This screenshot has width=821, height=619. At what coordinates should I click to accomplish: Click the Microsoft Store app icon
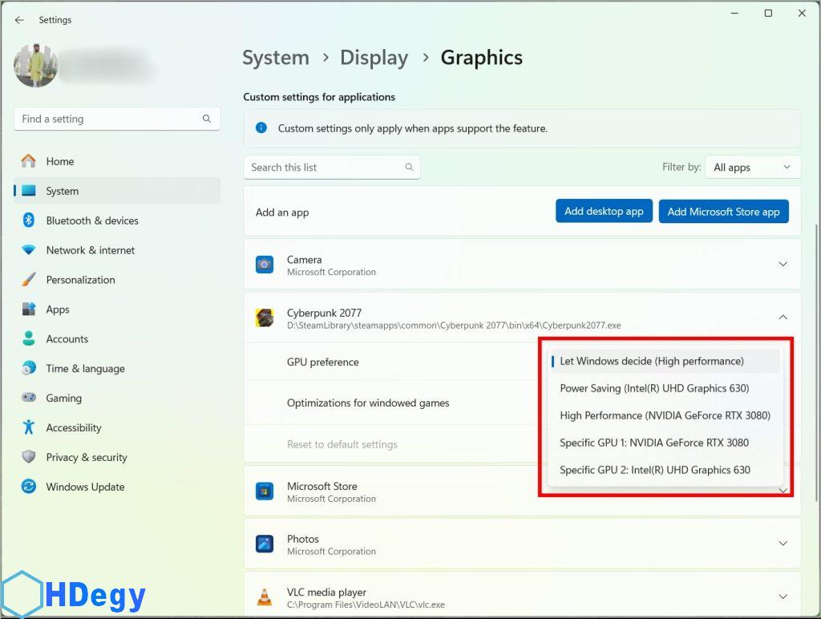pyautogui.click(x=265, y=492)
